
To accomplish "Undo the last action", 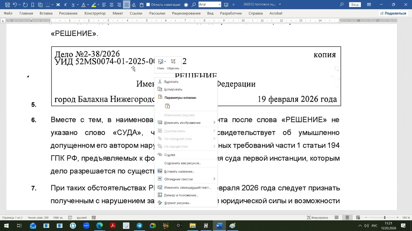I will (x=15, y=5).
